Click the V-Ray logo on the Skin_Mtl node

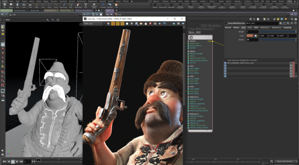[x=191, y=37]
